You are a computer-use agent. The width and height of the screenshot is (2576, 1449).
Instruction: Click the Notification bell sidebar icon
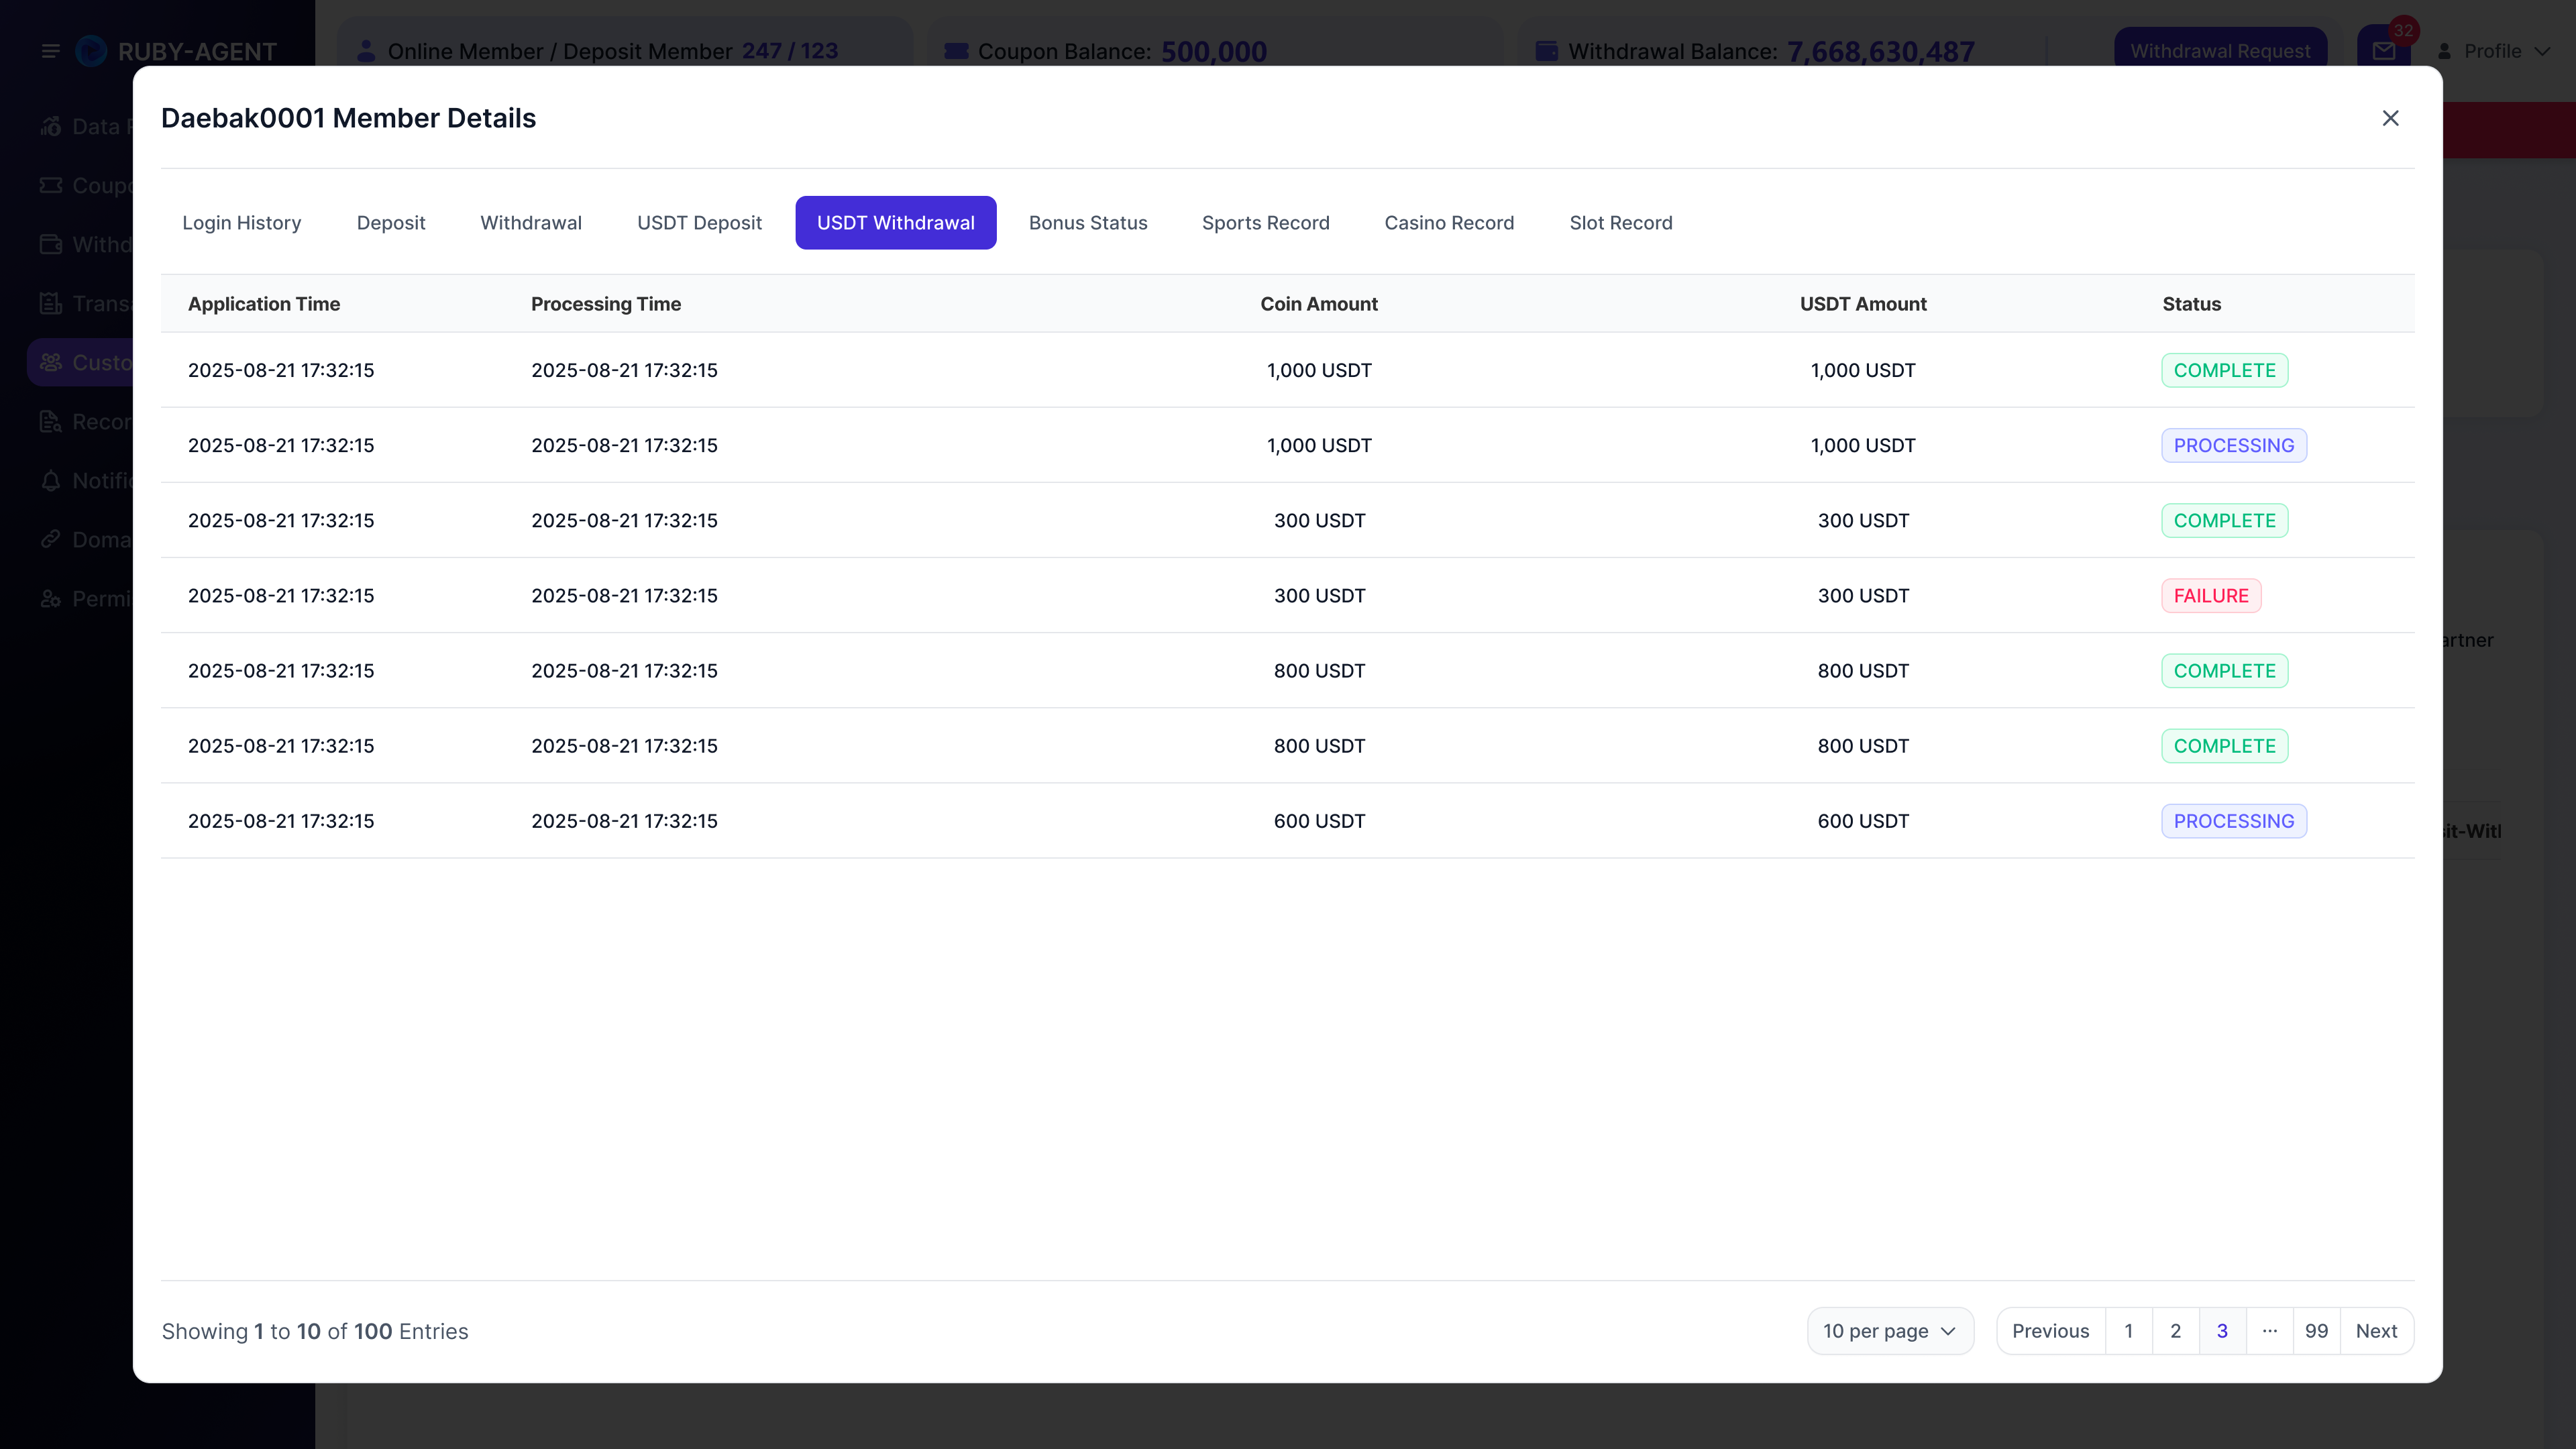51,480
